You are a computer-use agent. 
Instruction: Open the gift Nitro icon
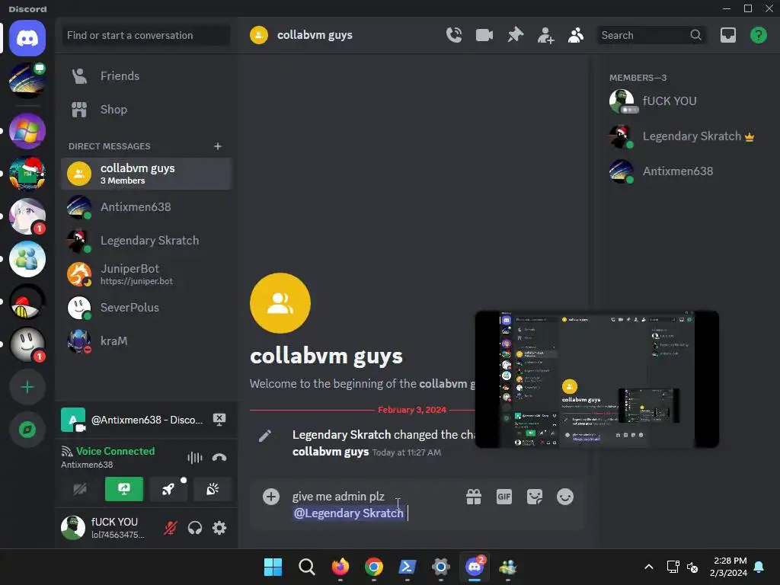pyautogui.click(x=474, y=497)
